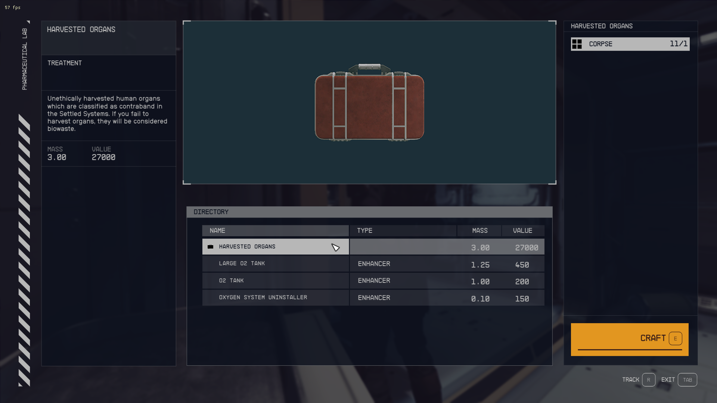
Task: Click the Enhancer type of O2 Tank row
Action: point(374,281)
